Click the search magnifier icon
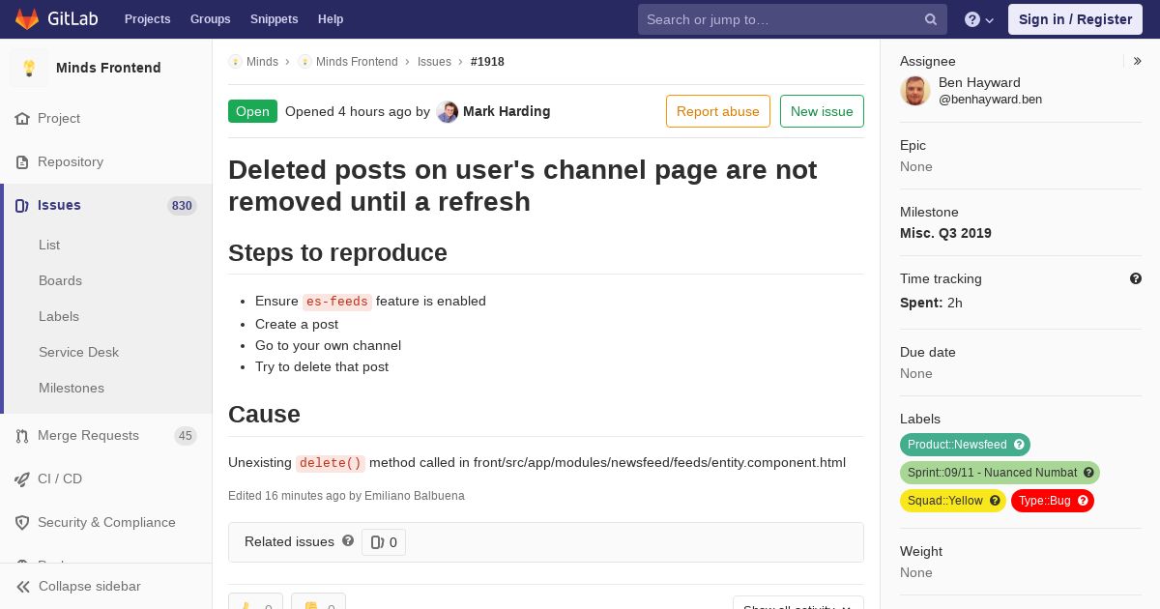This screenshot has width=1160, height=609. tap(931, 19)
